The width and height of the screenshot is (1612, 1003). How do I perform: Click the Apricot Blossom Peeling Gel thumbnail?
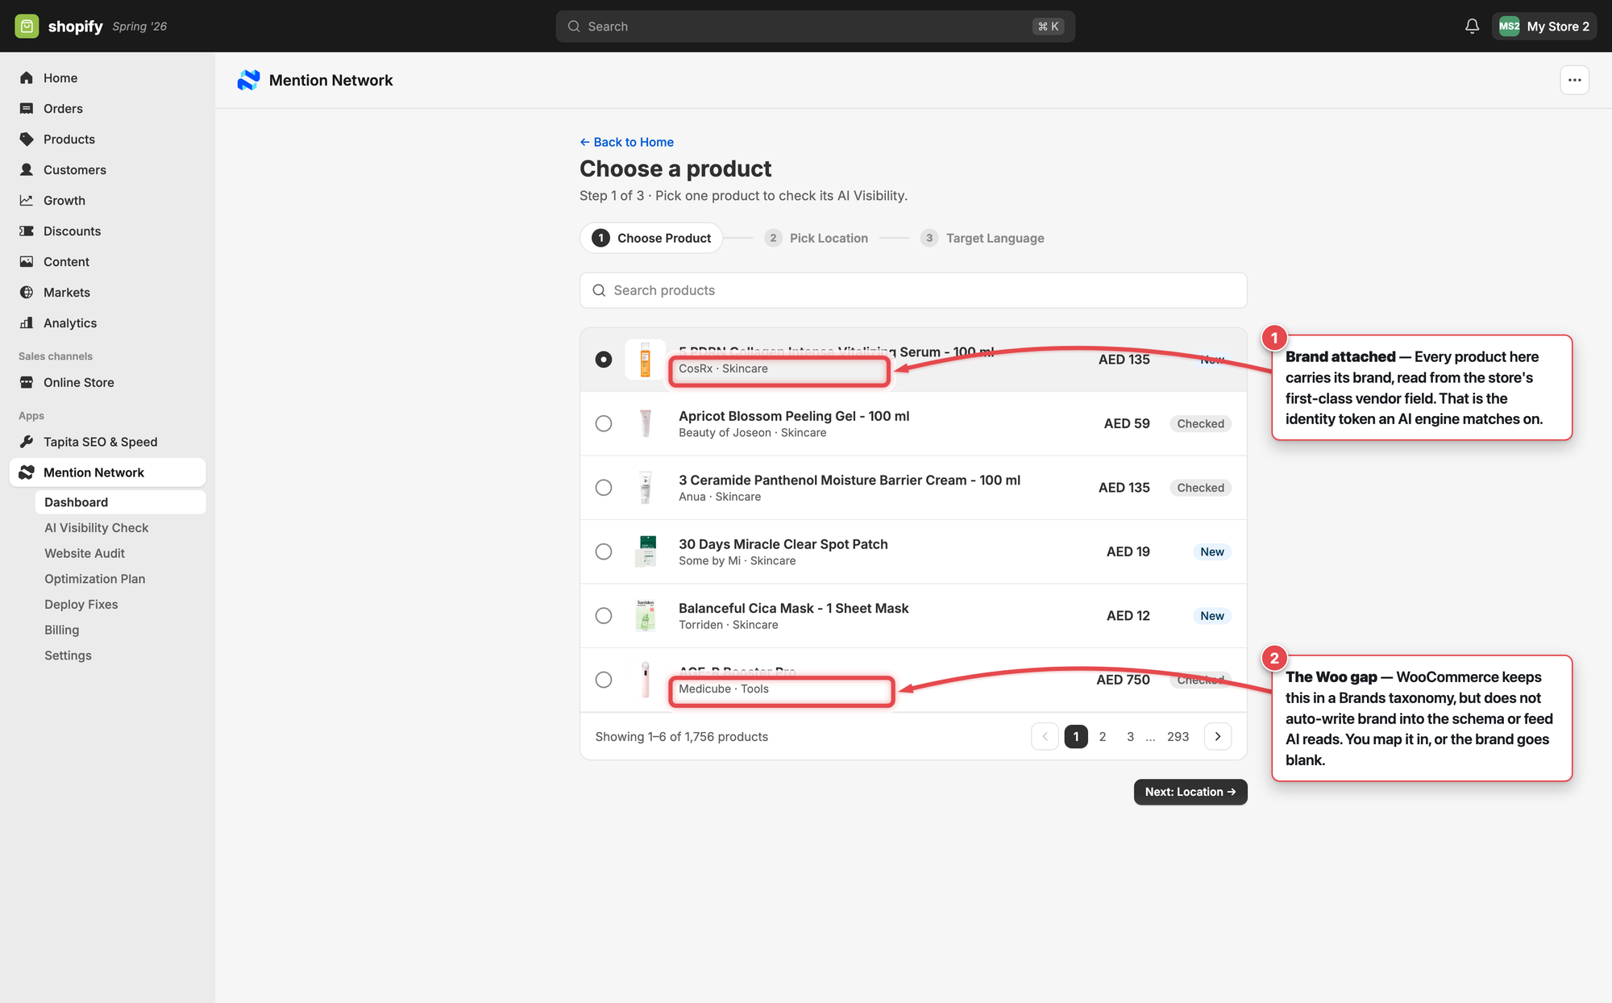point(645,423)
